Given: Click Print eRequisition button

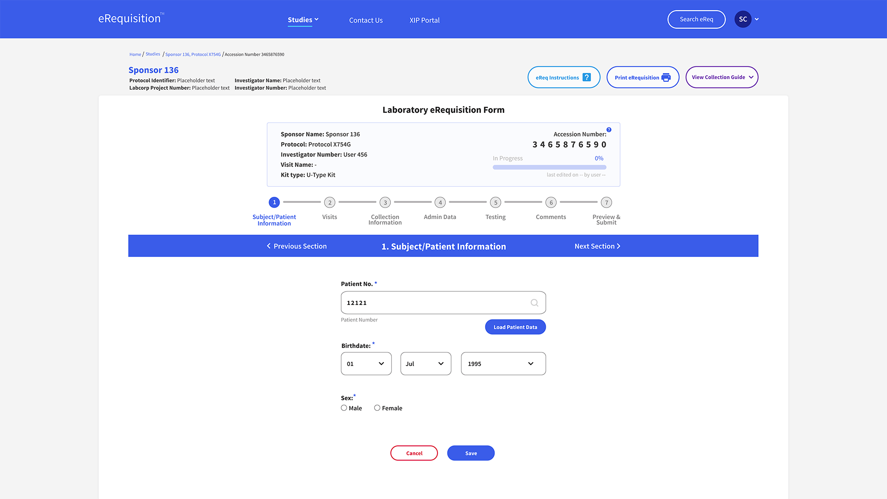Looking at the screenshot, I should (x=643, y=77).
